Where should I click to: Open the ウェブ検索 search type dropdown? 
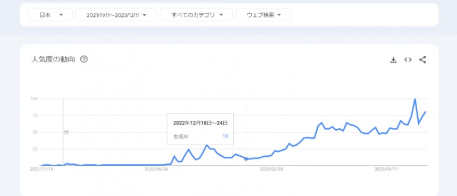coord(264,15)
